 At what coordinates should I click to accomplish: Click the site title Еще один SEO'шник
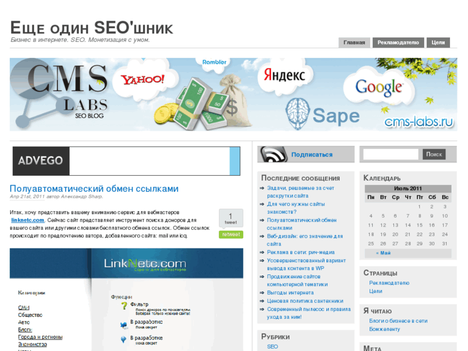[x=91, y=28]
